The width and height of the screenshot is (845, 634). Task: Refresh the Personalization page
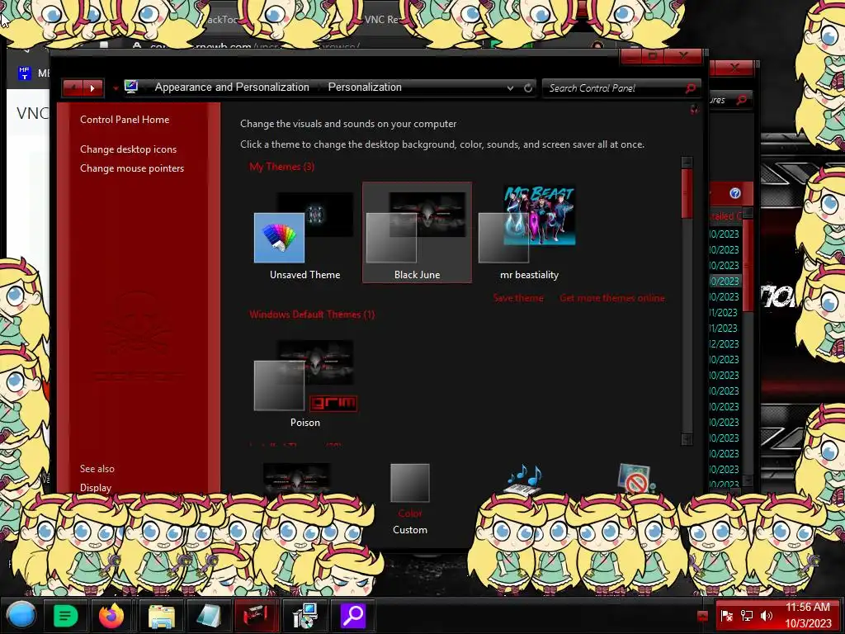click(x=528, y=88)
